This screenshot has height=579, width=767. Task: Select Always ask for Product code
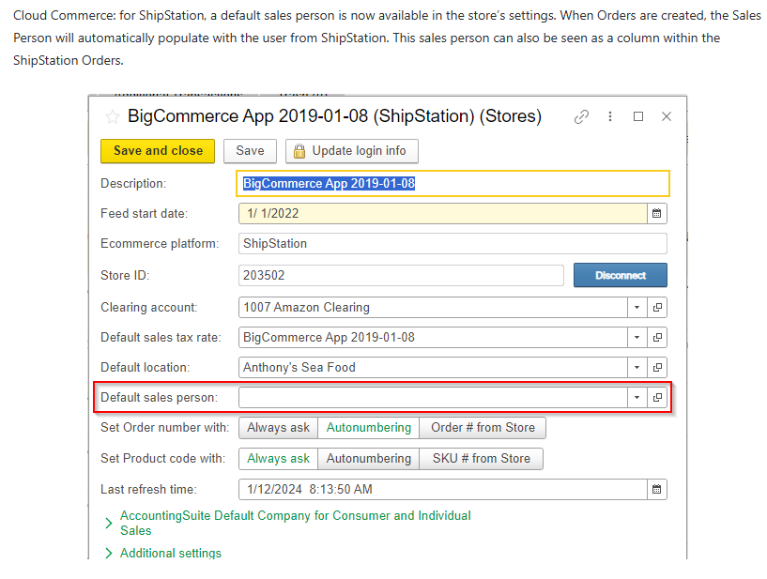[x=278, y=459]
